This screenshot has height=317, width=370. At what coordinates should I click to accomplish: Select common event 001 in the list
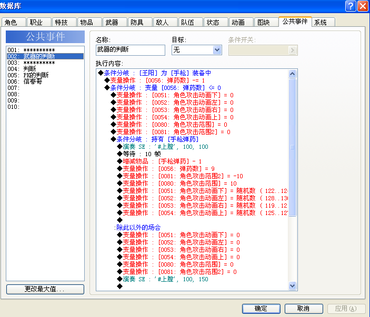(45, 50)
